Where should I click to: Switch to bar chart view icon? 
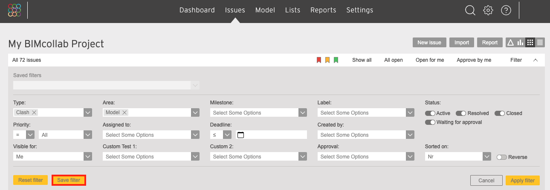[x=520, y=43]
